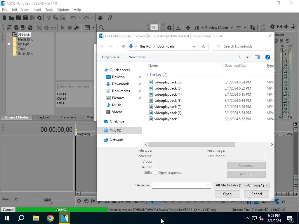Click the Open project folder icon
This screenshot has width=299, height=224.
tap(11, 18)
